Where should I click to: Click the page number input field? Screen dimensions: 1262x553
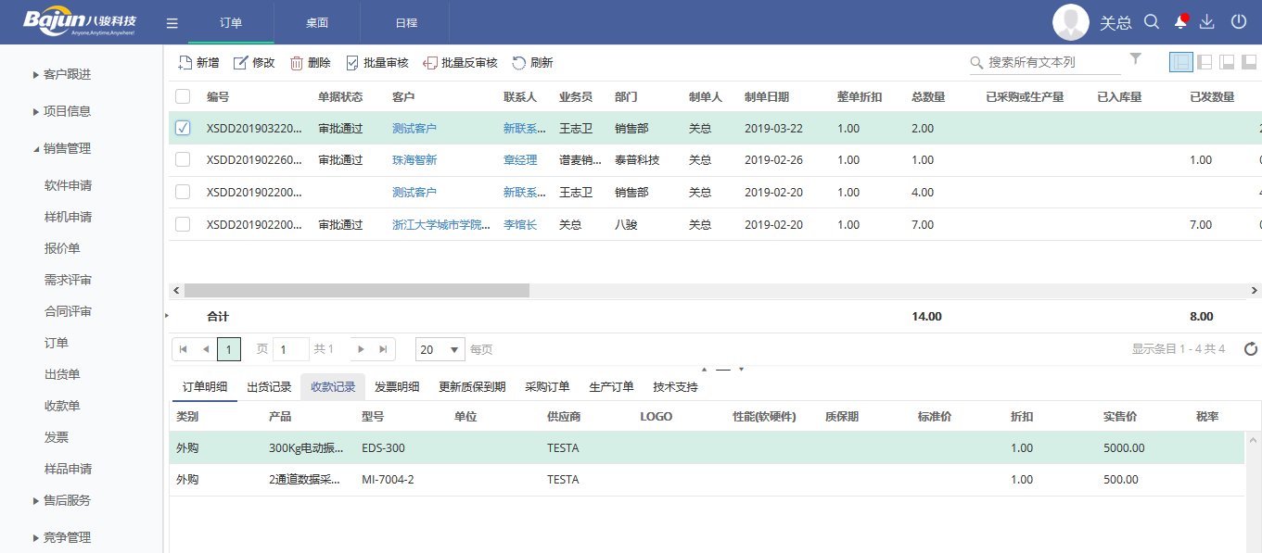tap(291, 349)
